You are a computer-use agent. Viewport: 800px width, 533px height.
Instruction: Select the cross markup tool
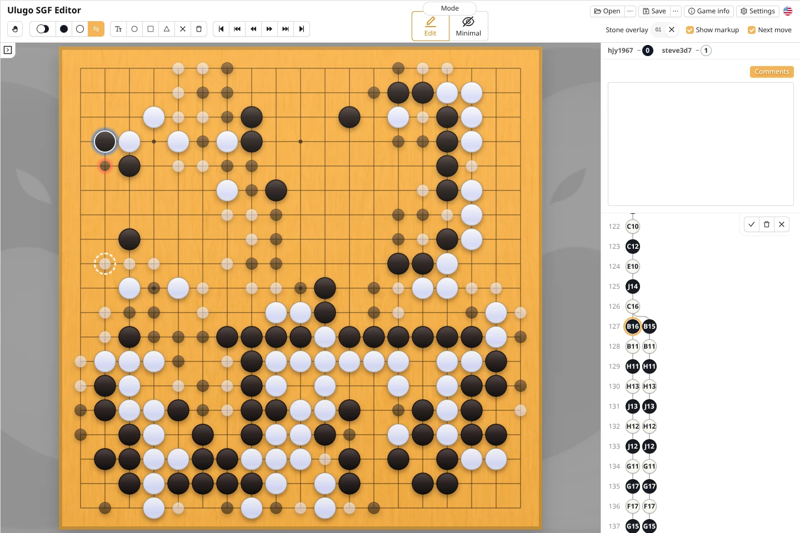point(183,29)
